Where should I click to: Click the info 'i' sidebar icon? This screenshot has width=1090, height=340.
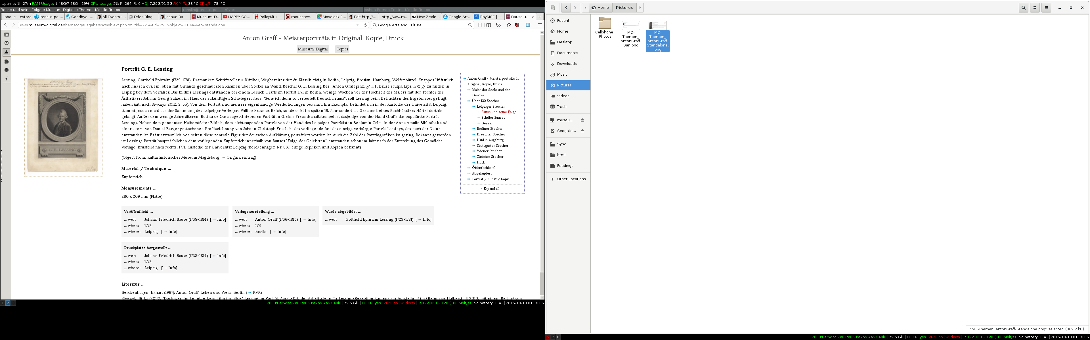pyautogui.click(x=6, y=78)
